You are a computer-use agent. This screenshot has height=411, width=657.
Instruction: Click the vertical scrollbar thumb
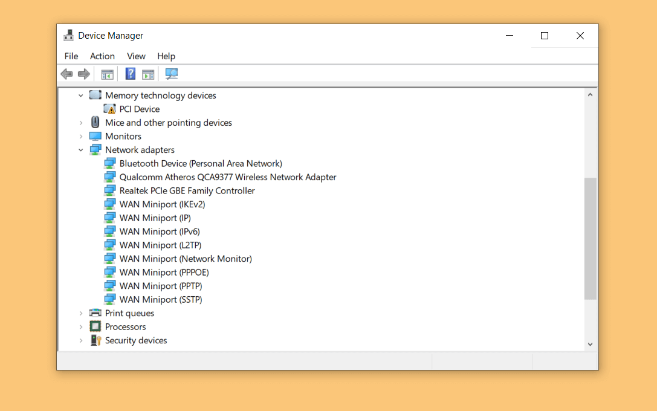coord(590,238)
